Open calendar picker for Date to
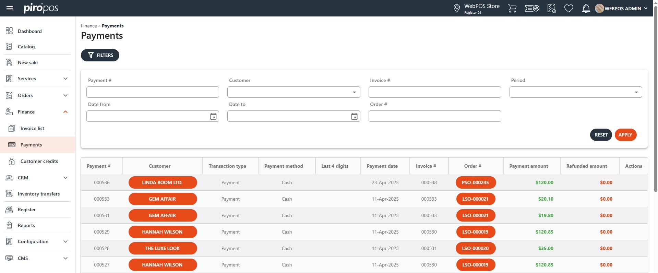This screenshot has width=658, height=273. 354,116
